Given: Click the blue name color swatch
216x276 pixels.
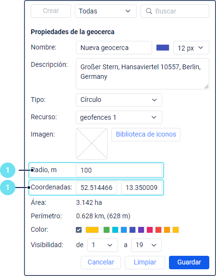Looking at the screenshot, I should (163, 48).
